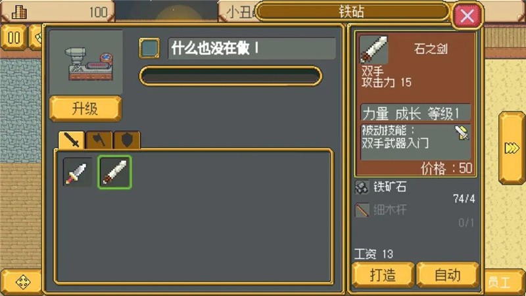This screenshot has height=296, width=526.
Task: Open the shield armor tab
Action: 127,140
